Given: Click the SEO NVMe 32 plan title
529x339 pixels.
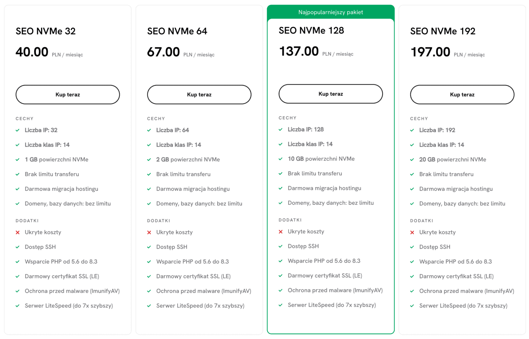Looking at the screenshot, I should point(46,31).
